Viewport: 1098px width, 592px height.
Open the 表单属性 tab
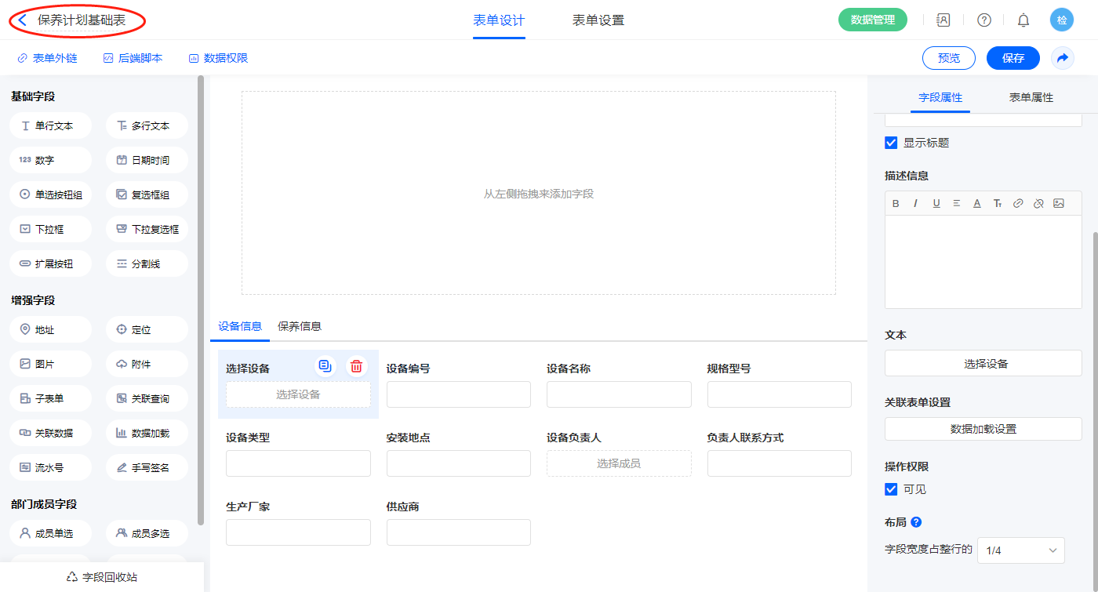pos(1031,97)
